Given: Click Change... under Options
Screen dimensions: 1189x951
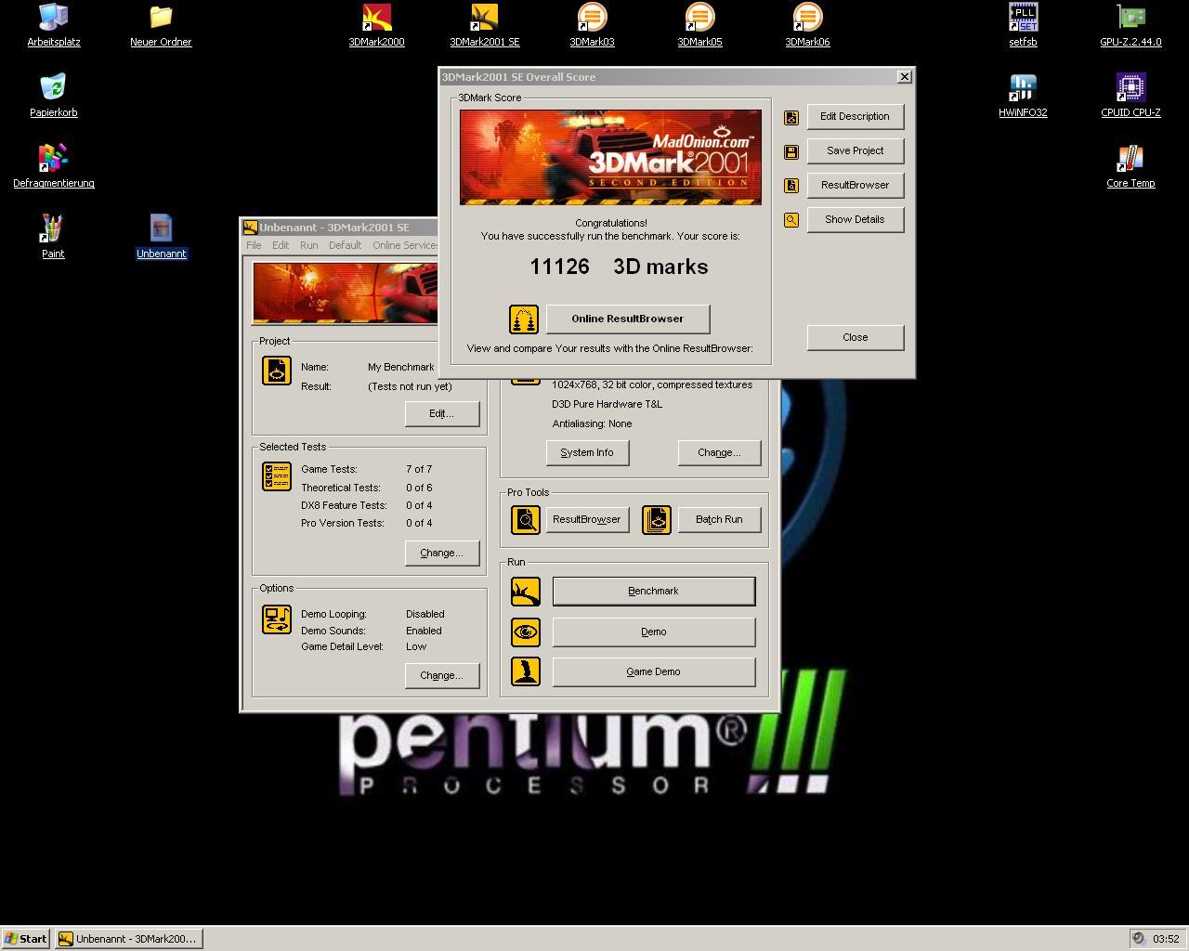Looking at the screenshot, I should [x=441, y=676].
